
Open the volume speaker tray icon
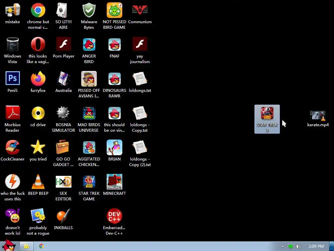coord(298,246)
